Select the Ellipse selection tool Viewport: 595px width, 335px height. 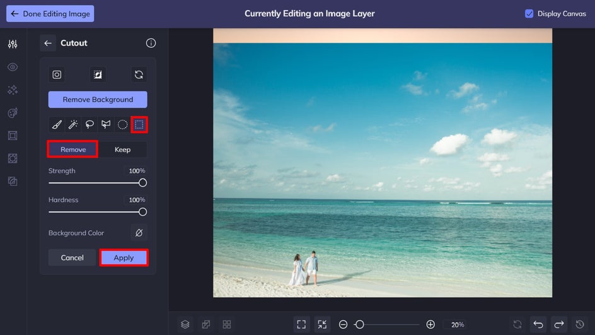(x=122, y=124)
